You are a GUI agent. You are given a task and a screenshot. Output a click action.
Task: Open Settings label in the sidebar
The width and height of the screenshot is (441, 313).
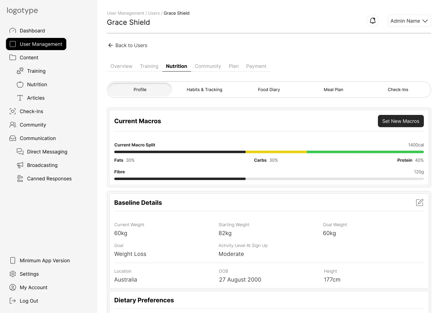pos(29,274)
